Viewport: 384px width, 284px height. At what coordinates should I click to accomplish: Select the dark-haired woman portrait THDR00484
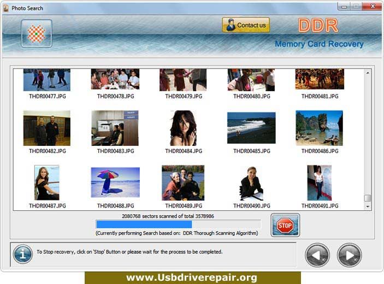click(x=183, y=128)
